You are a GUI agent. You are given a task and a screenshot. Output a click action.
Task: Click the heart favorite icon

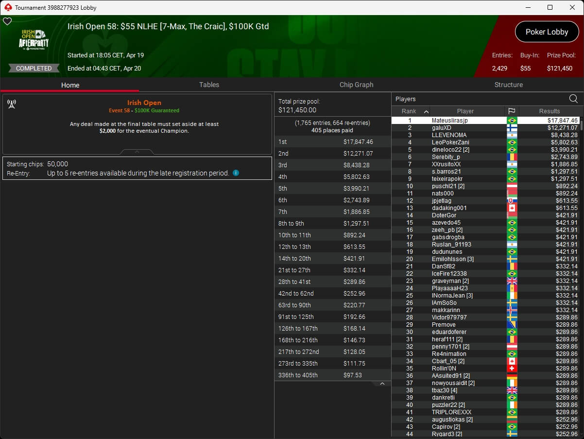pyautogui.click(x=7, y=21)
